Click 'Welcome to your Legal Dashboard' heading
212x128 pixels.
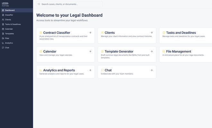tap(69, 15)
